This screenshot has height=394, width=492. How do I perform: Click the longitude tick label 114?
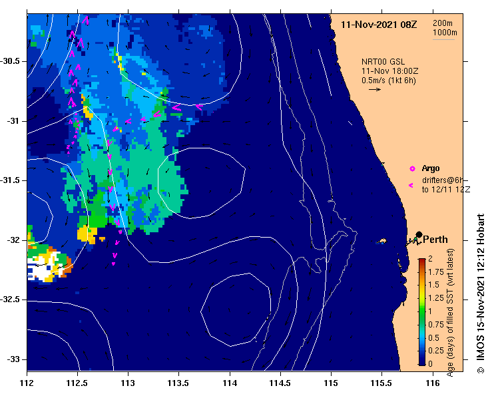pyautogui.click(x=230, y=383)
